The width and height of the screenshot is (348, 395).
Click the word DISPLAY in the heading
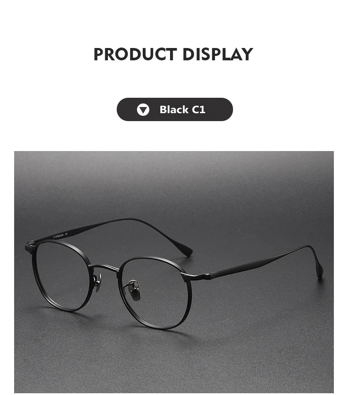pos(218,54)
